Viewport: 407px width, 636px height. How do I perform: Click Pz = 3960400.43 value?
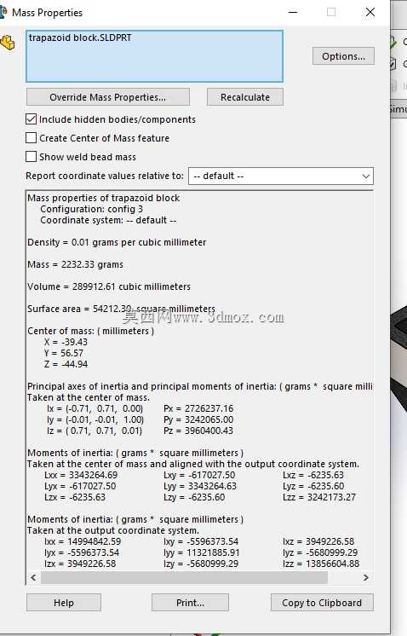click(x=198, y=431)
